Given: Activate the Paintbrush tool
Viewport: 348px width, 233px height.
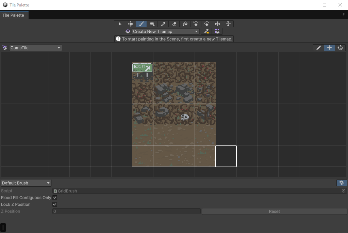Looking at the screenshot, I should pyautogui.click(x=141, y=24).
